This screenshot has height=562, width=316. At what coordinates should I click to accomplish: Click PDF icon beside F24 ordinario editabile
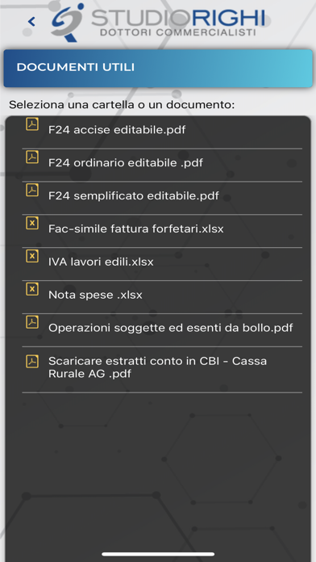click(x=32, y=157)
